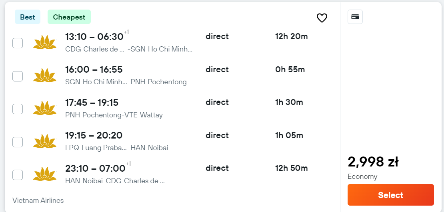Mark the 23:10 HAN-CDG flight checkbox
Image resolution: width=444 pixels, height=212 pixels.
click(x=18, y=175)
